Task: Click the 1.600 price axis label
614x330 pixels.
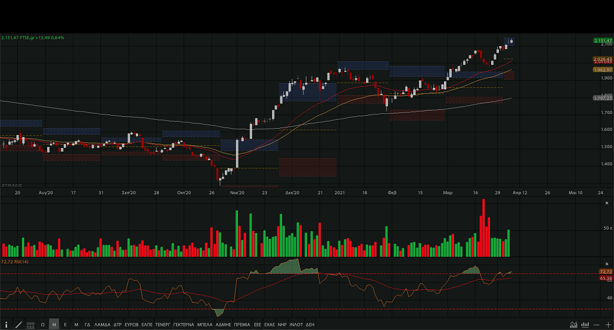Action: point(606,129)
